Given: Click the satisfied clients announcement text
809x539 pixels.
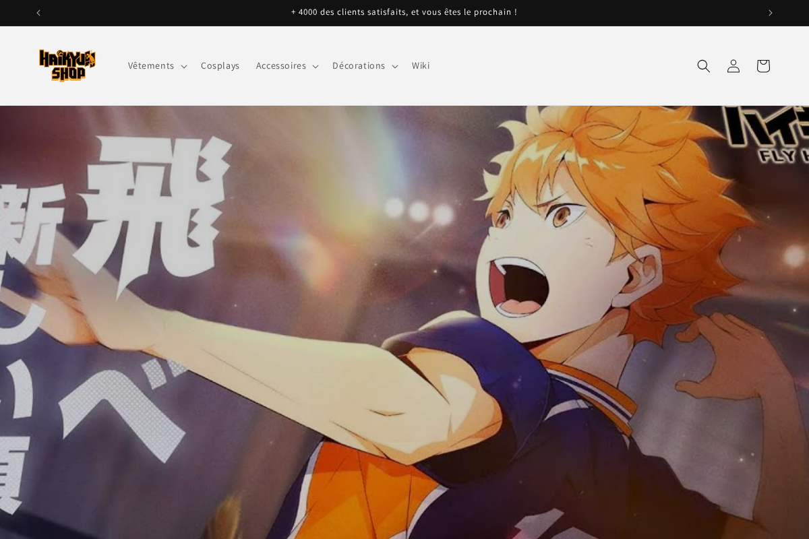Looking at the screenshot, I should pos(404,11).
